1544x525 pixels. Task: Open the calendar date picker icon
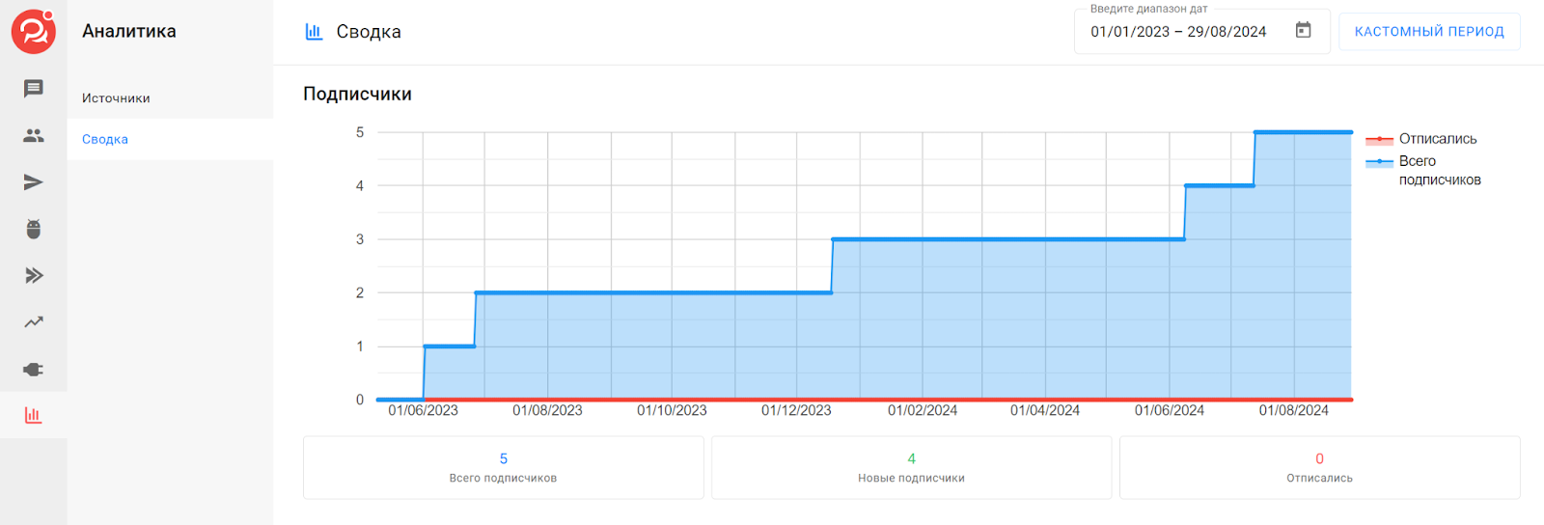click(1303, 31)
